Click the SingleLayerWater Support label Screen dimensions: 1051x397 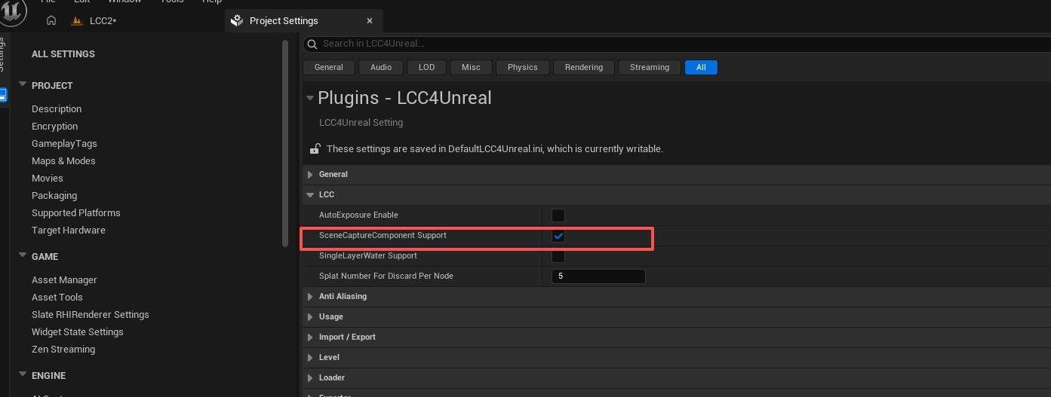(x=368, y=256)
